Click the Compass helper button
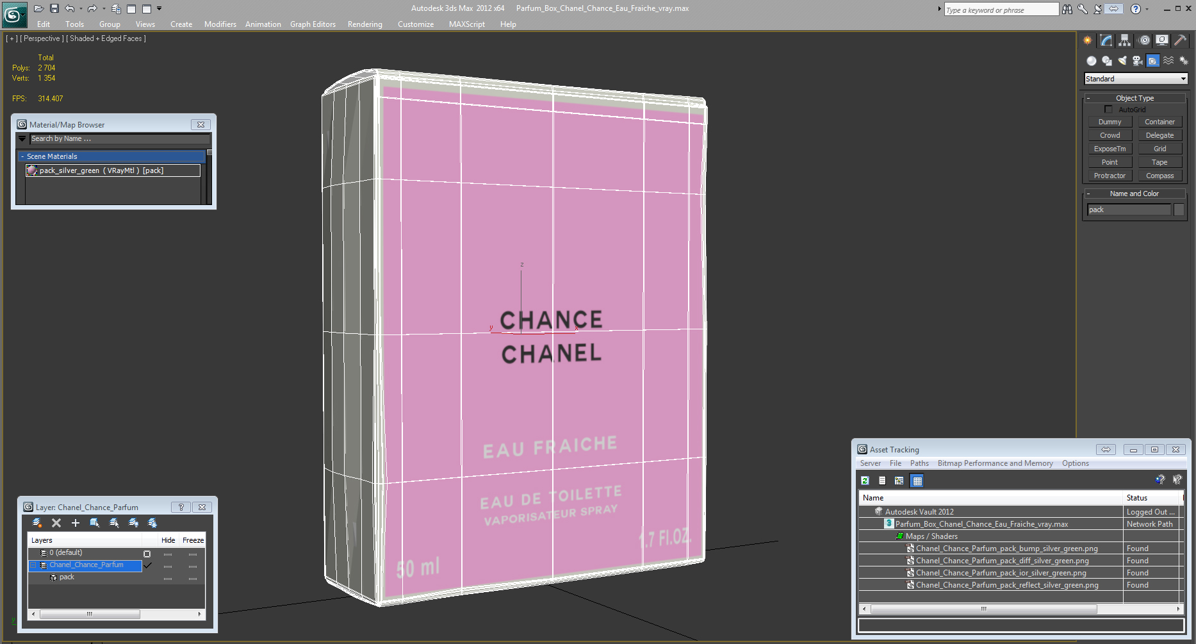This screenshot has height=644, width=1196. point(1159,176)
